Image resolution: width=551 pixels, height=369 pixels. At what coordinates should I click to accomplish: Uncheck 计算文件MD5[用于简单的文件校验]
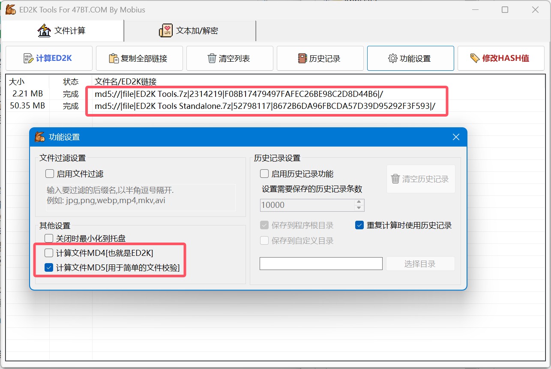[x=49, y=268]
